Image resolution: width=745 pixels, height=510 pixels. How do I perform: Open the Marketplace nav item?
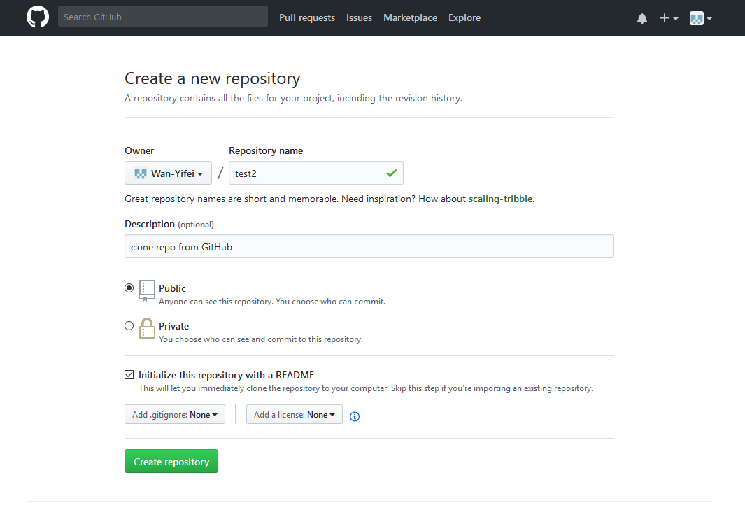(x=410, y=17)
